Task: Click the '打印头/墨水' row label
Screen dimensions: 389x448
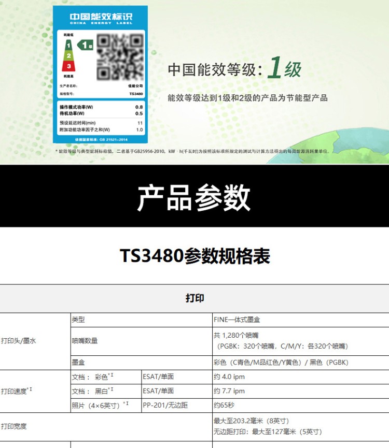Action: [18, 341]
